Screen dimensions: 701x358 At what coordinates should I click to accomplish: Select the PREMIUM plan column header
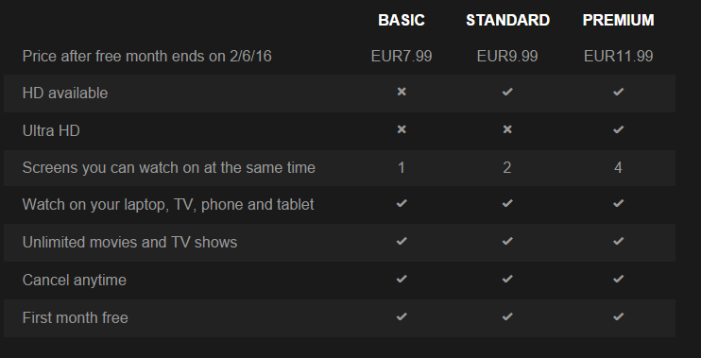coord(618,20)
